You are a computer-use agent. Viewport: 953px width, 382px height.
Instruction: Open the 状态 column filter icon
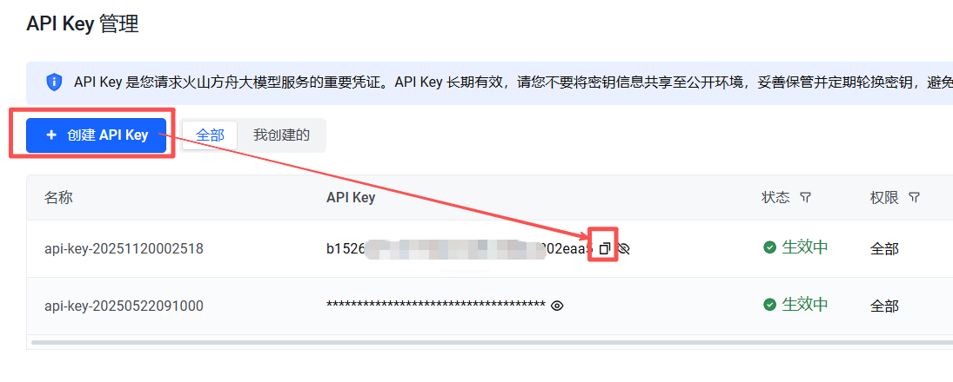tap(805, 198)
